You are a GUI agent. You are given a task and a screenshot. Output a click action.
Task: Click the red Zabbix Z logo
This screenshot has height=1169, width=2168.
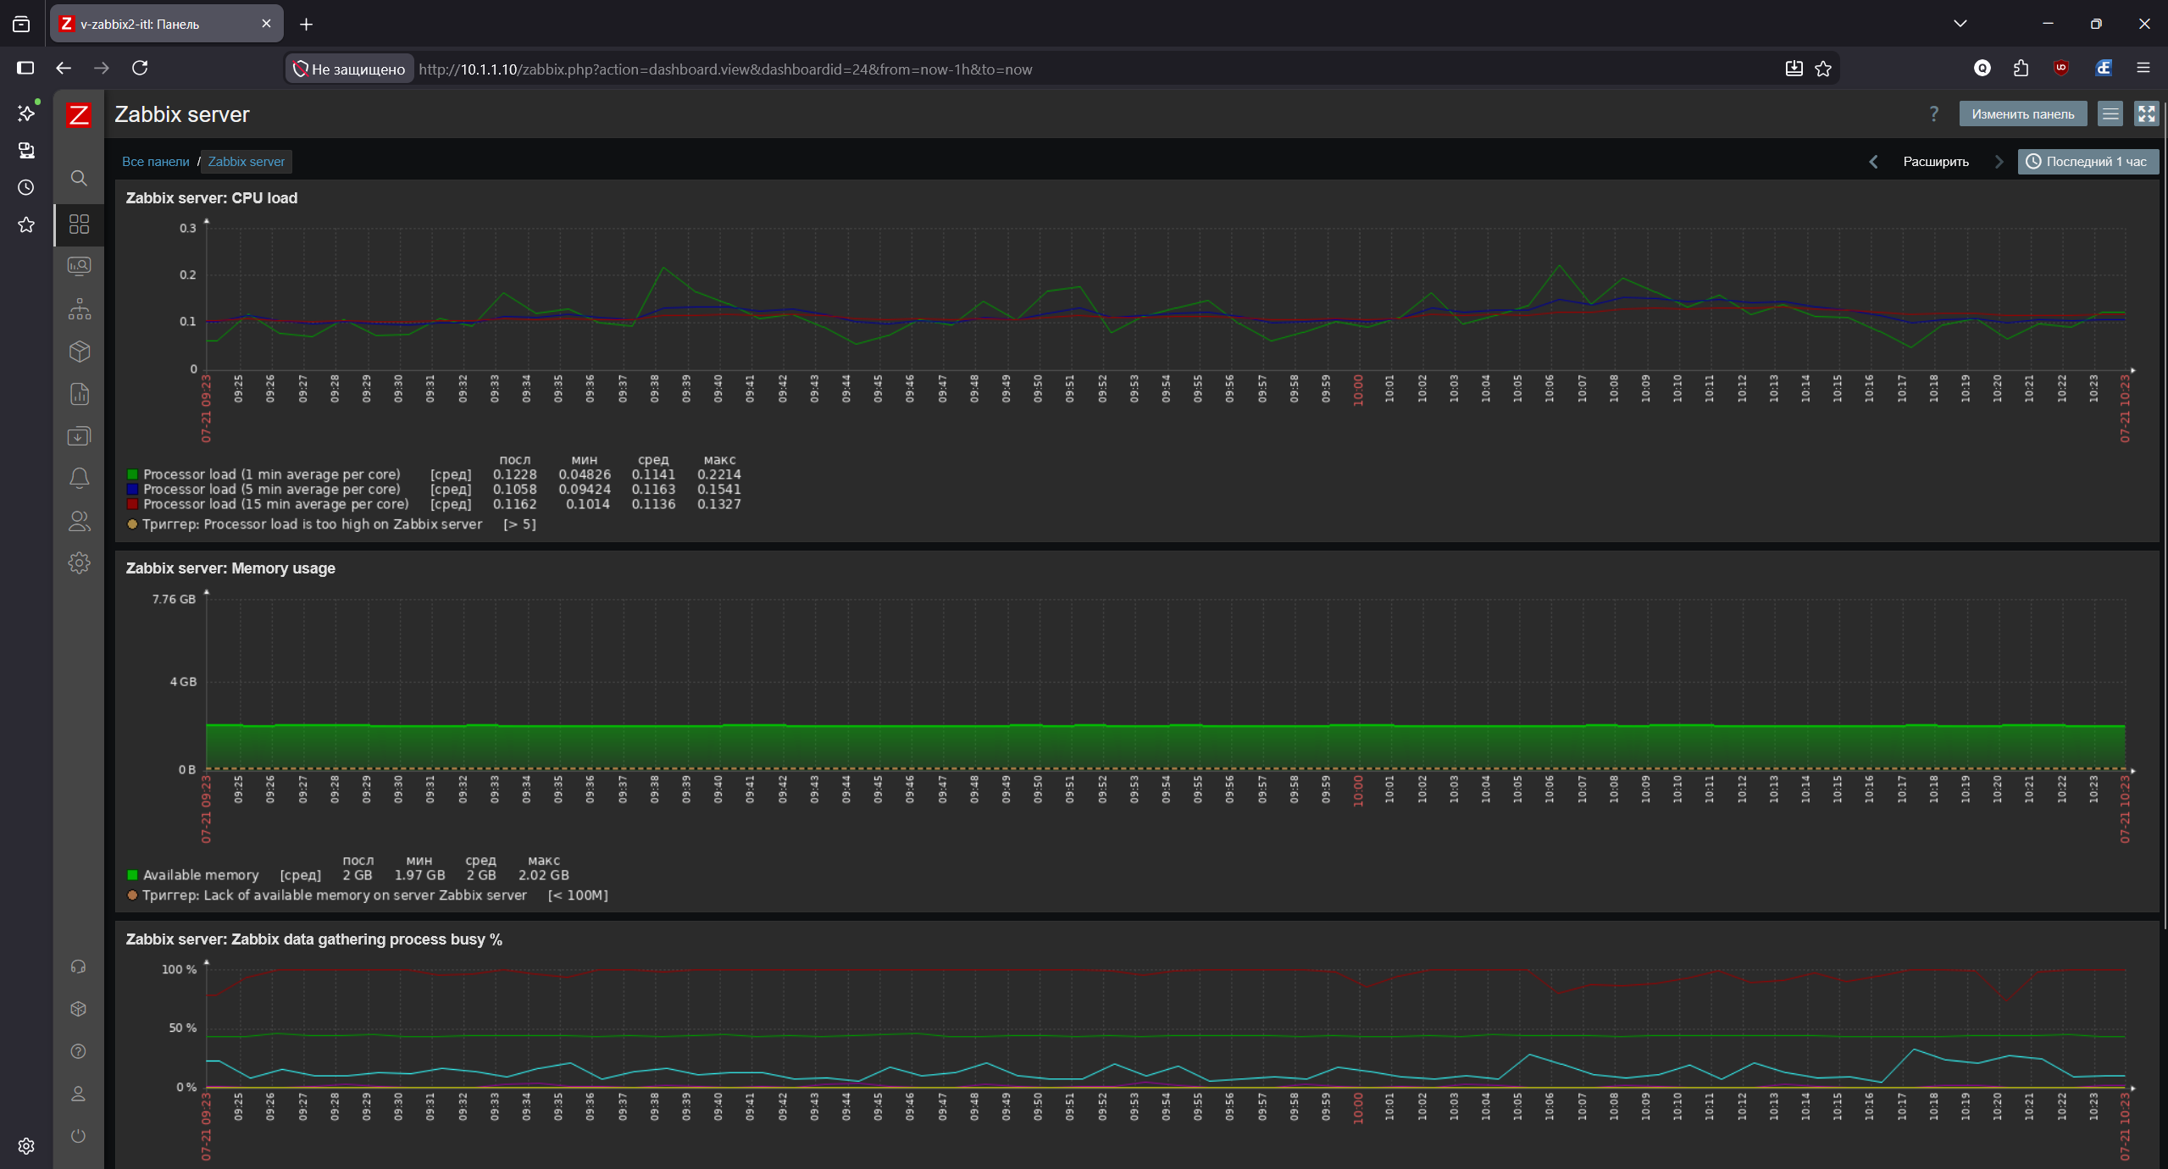pos(79,114)
